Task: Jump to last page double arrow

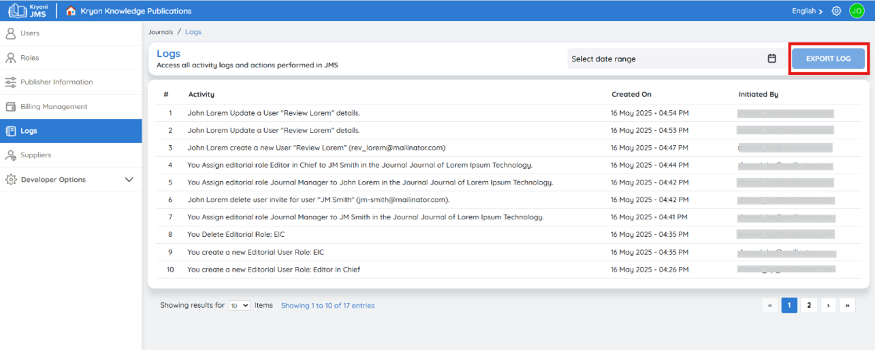Action: pyautogui.click(x=847, y=306)
